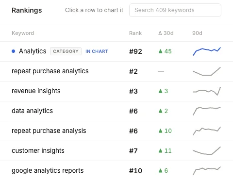Click the ▲ 10 change value
Viewport: 233px width, 180px height.
(x=165, y=131)
